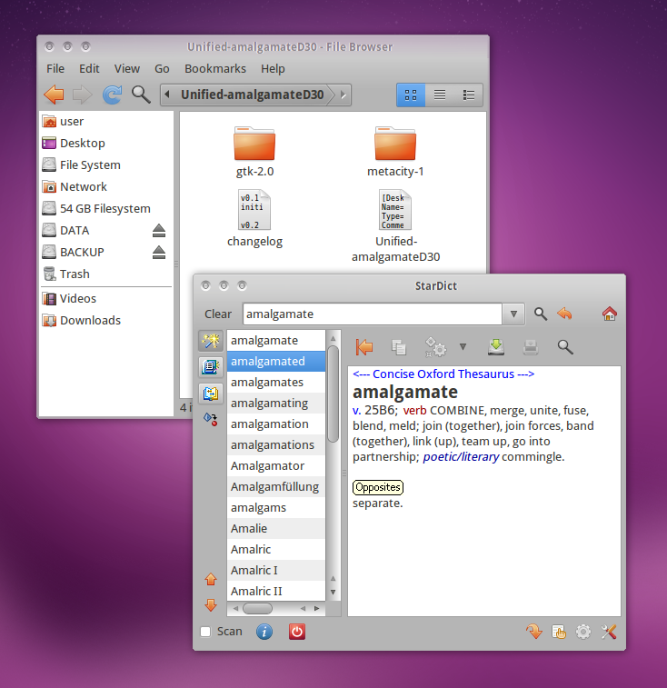Click the right arrow of the path bar
Screen dimensions: 667x688
(343, 95)
